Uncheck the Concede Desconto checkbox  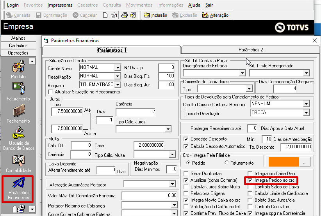186,139
